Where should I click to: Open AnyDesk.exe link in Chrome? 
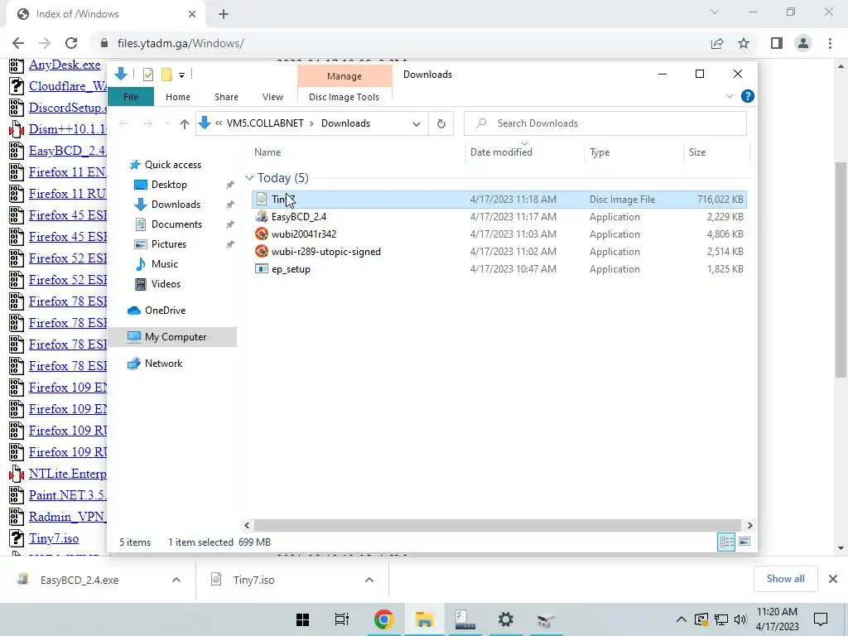tap(65, 65)
